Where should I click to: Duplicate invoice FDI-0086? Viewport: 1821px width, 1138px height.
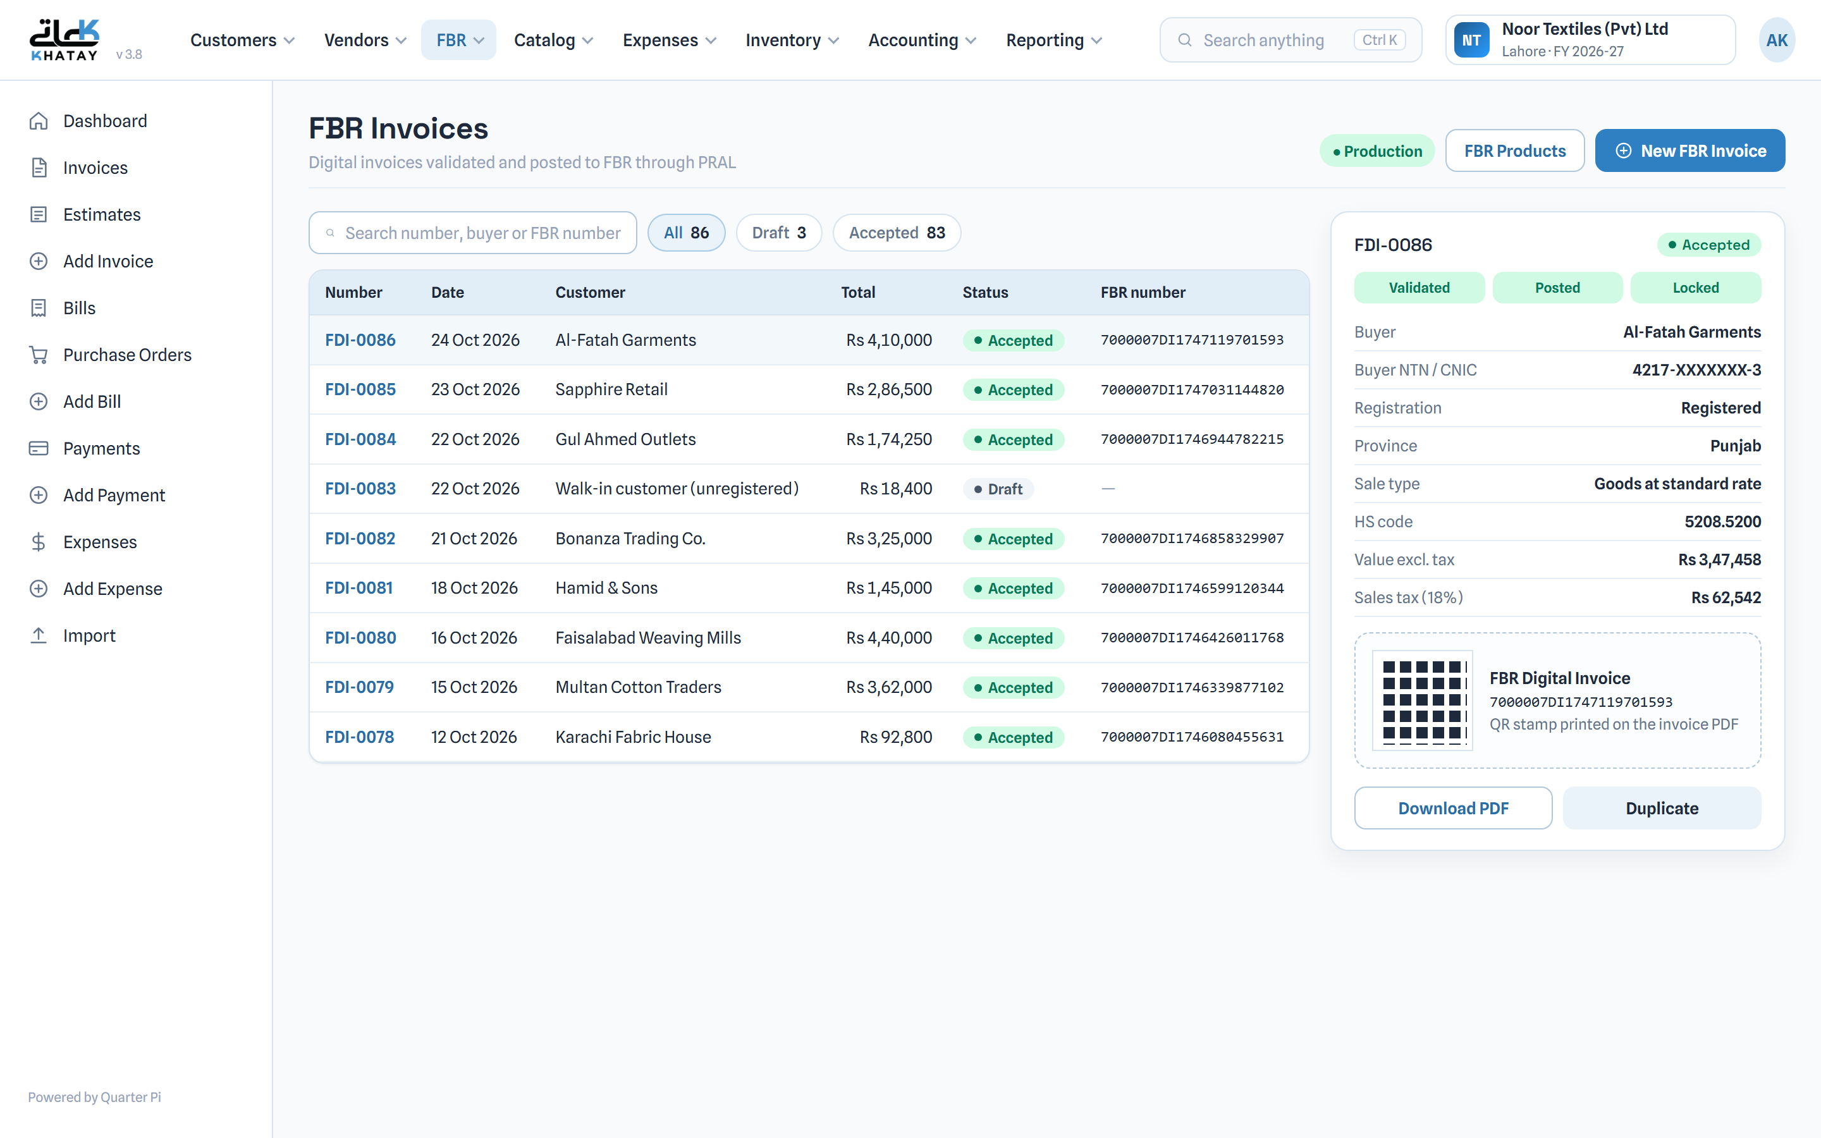1662,807
